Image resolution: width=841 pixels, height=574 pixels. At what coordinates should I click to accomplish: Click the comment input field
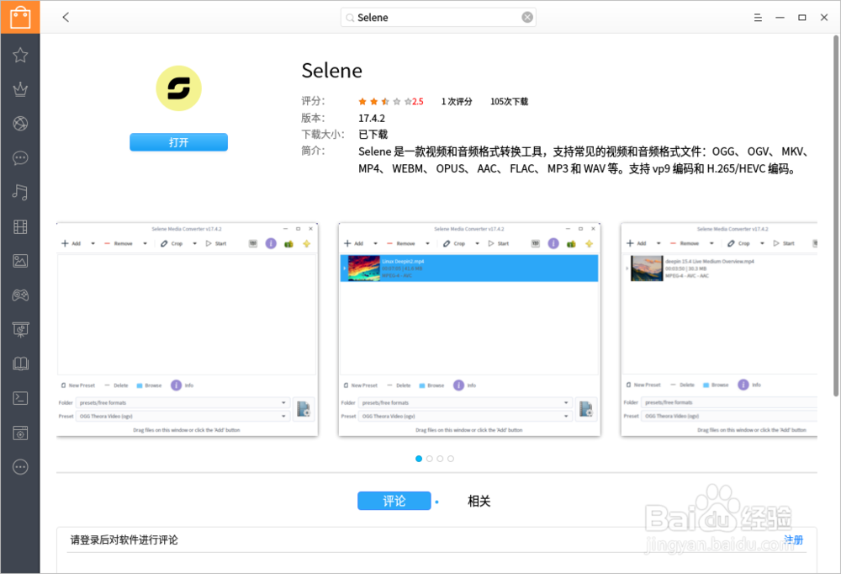click(336, 539)
